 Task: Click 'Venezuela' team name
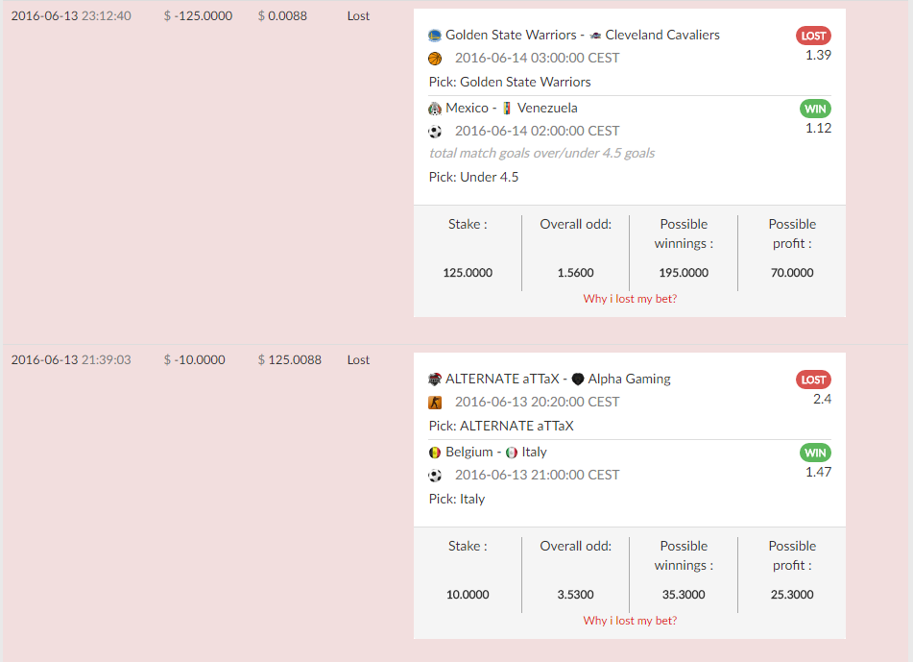(547, 108)
